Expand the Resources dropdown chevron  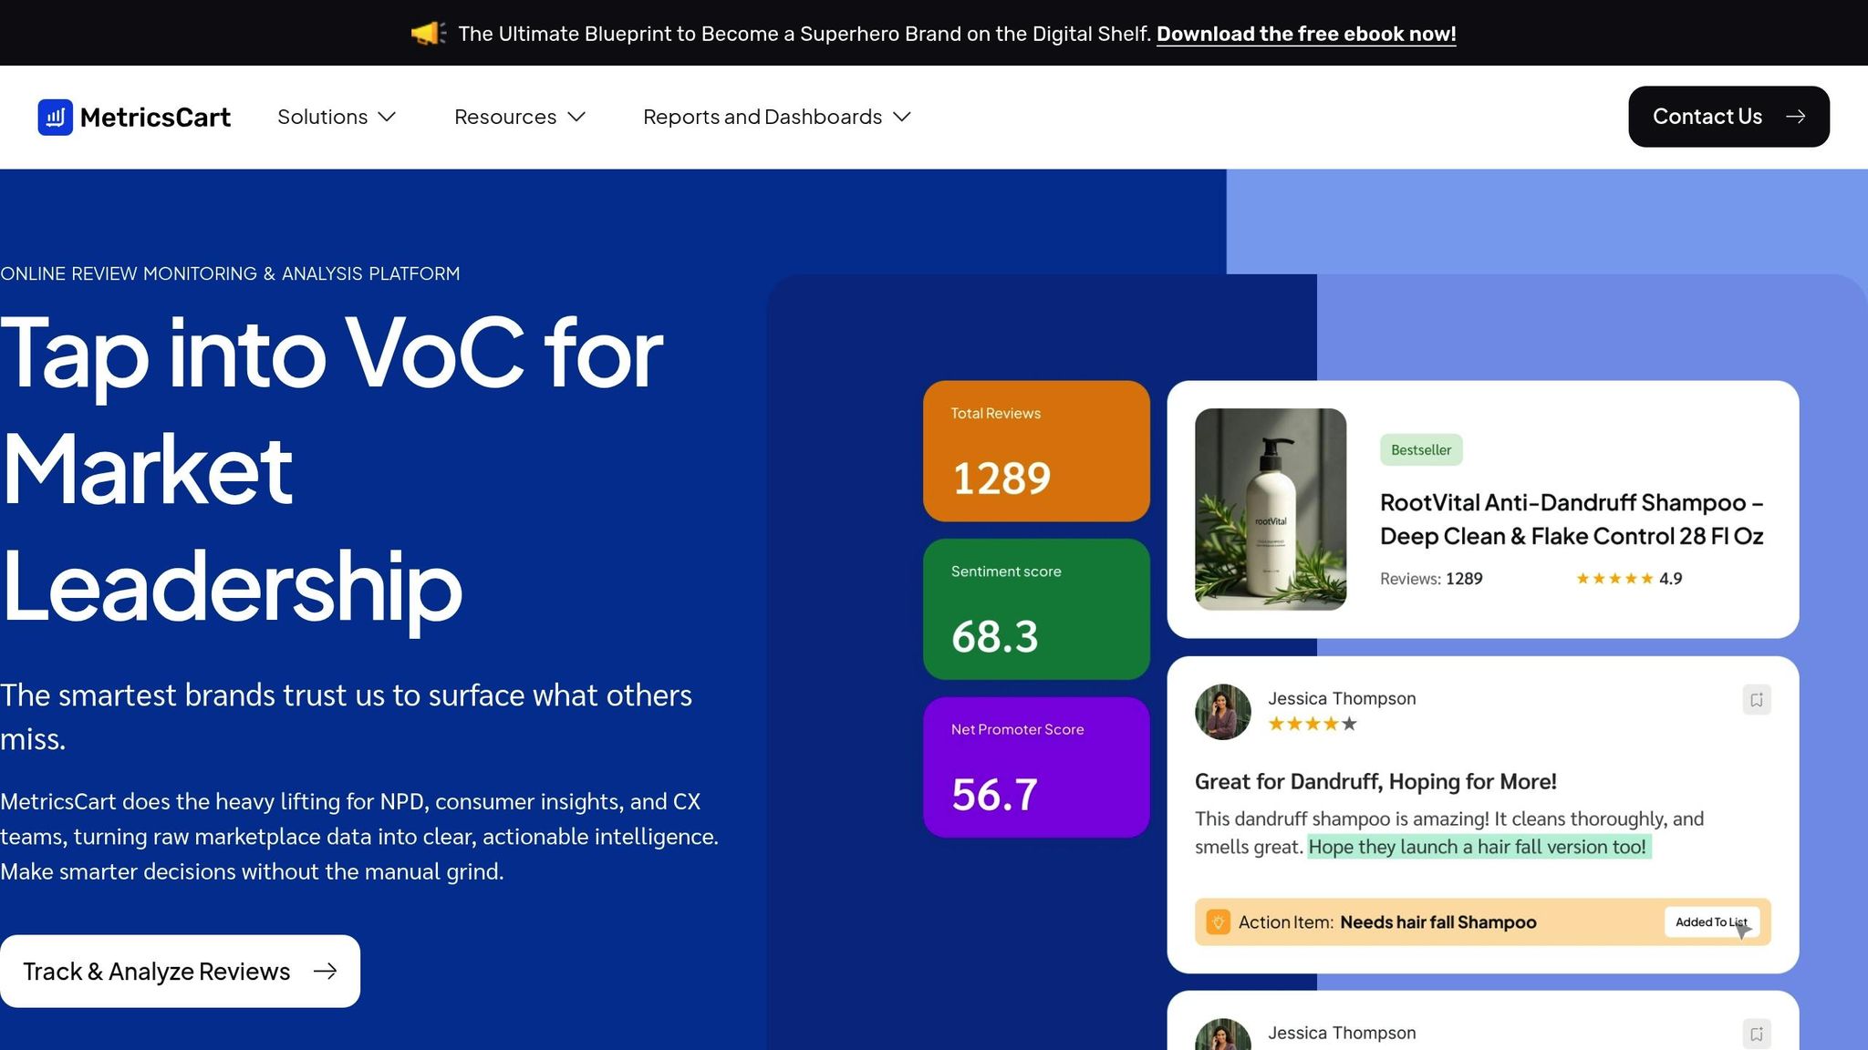tap(576, 117)
